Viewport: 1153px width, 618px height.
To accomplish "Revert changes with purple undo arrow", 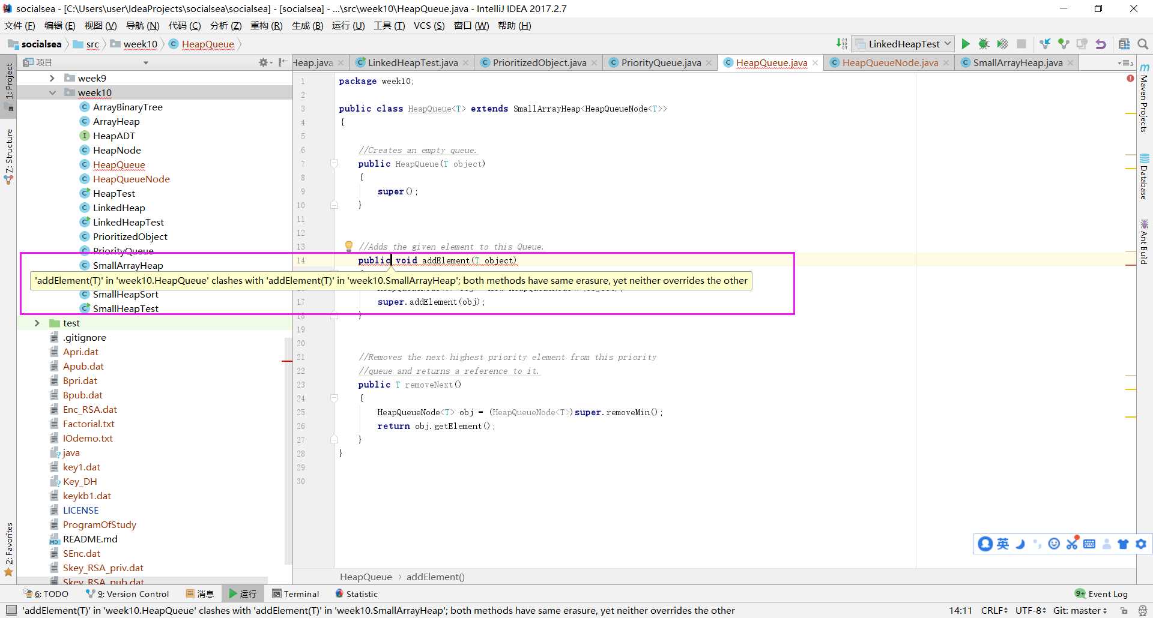I will click(1100, 44).
